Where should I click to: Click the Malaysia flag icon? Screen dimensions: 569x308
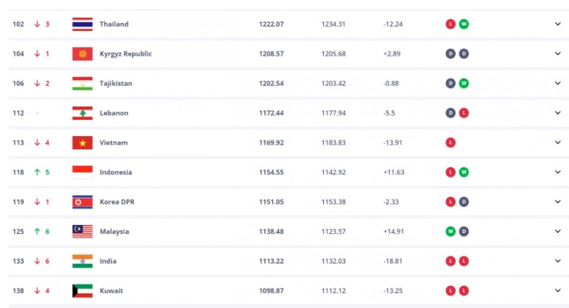(x=82, y=232)
